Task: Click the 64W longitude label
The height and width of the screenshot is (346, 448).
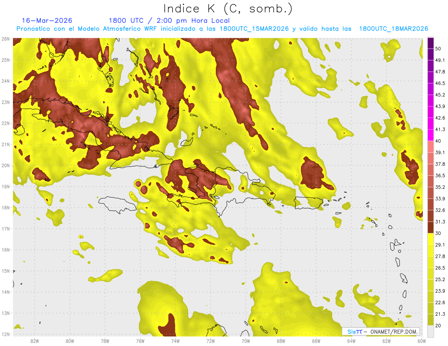Action: (351, 341)
